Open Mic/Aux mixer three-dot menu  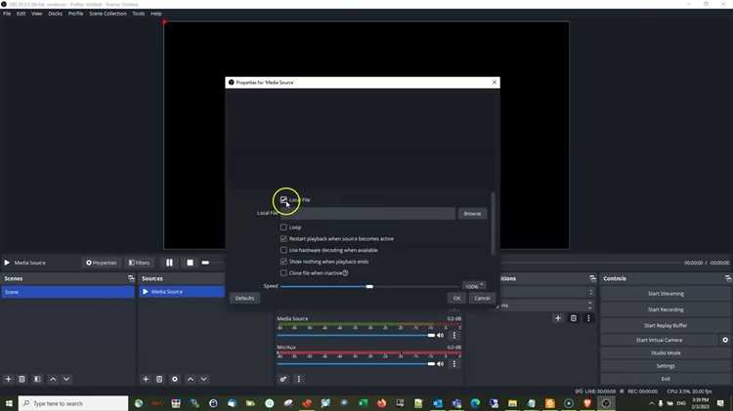click(x=453, y=364)
